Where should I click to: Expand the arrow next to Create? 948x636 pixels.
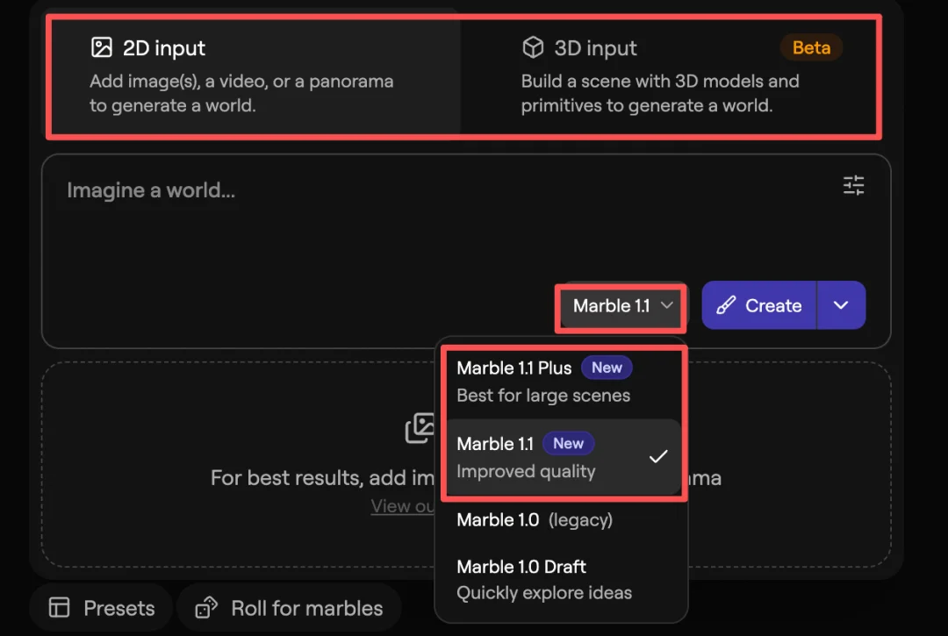pyautogui.click(x=841, y=305)
